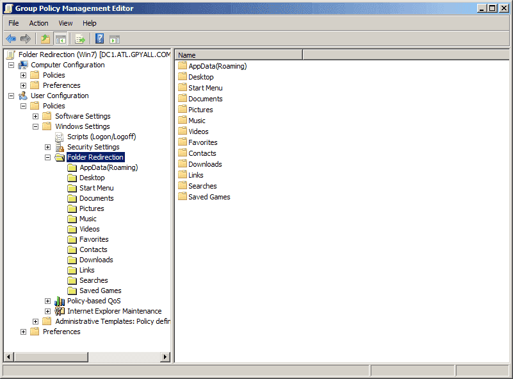Click the tree pane scroll right arrow
513x379 pixels.
click(x=165, y=357)
